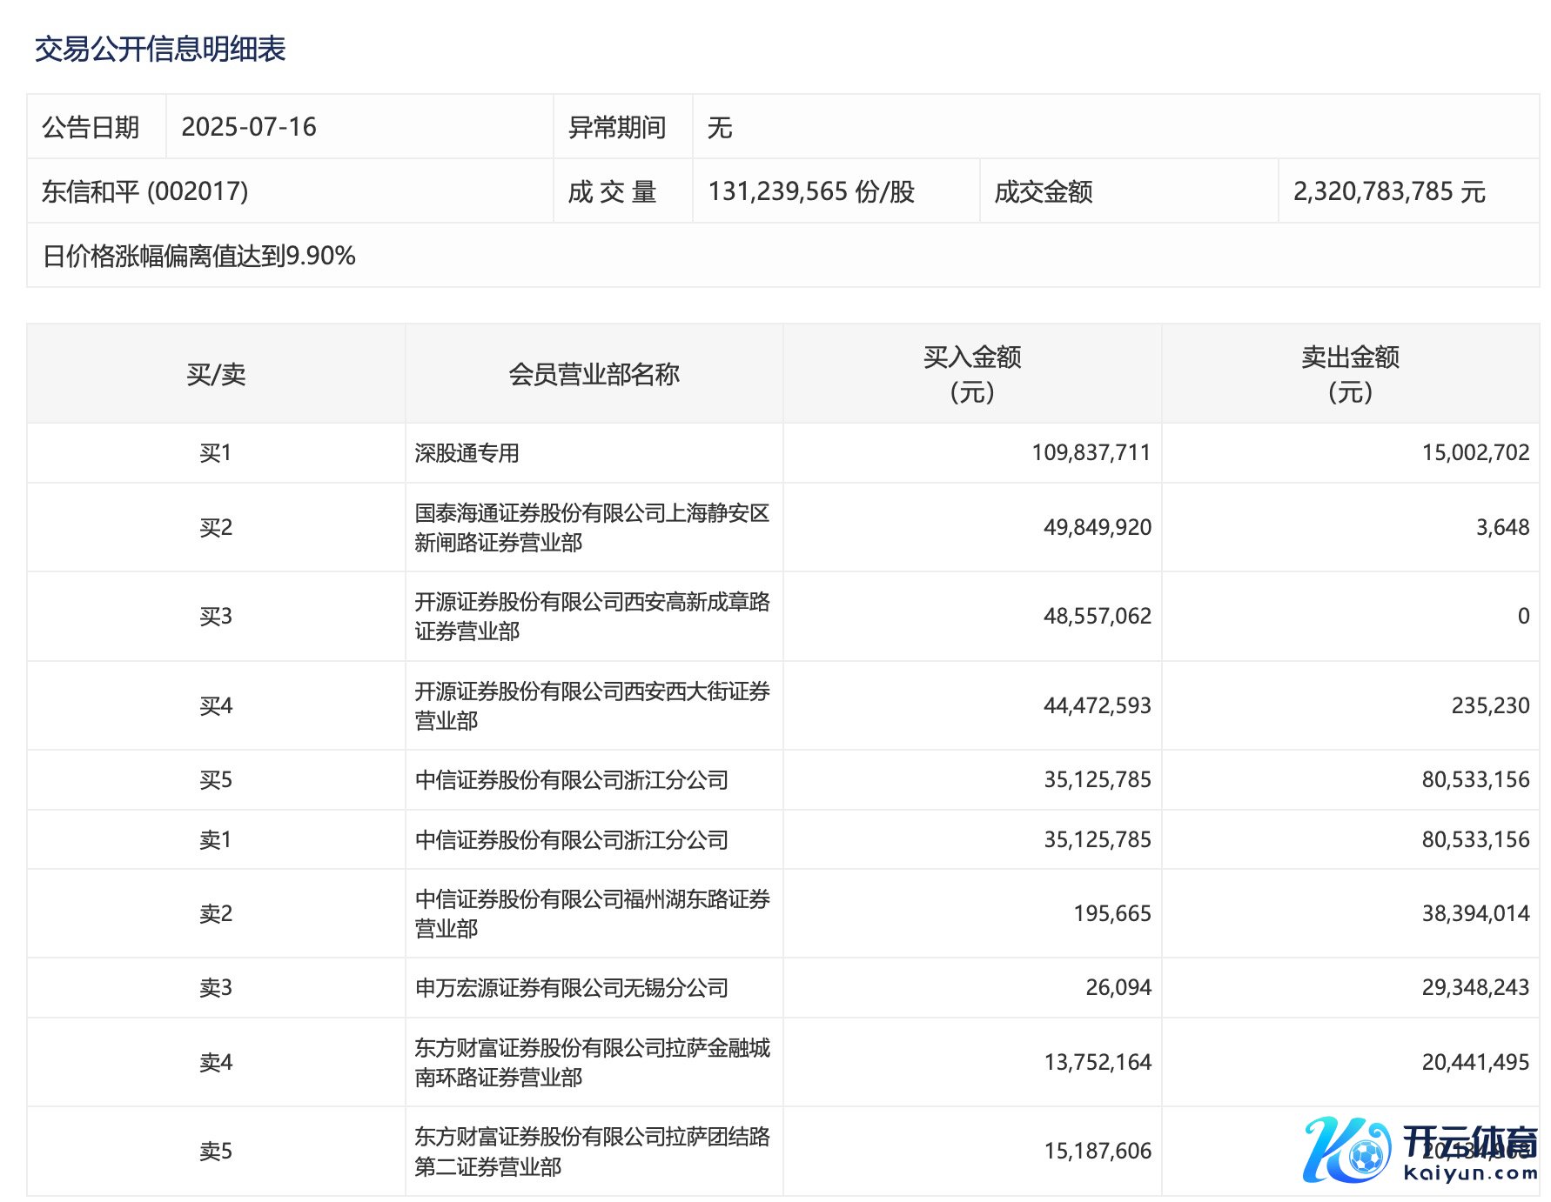Select the 深股通专用 branch name
This screenshot has height=1202, width=1551.
pos(467,453)
